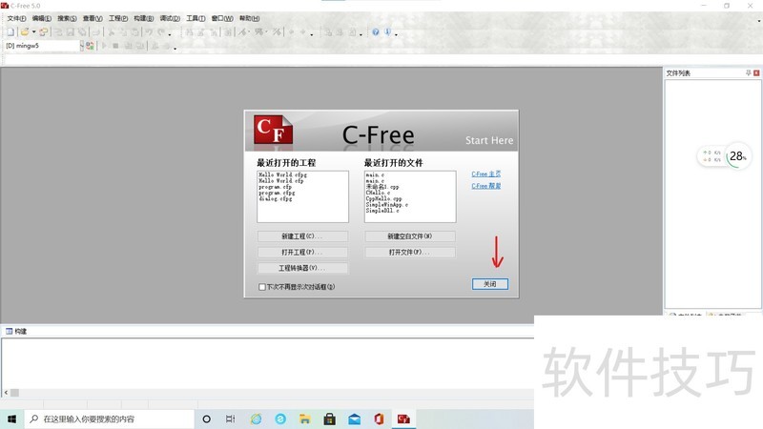Click the build configuration icon beside mingw5

90,46
